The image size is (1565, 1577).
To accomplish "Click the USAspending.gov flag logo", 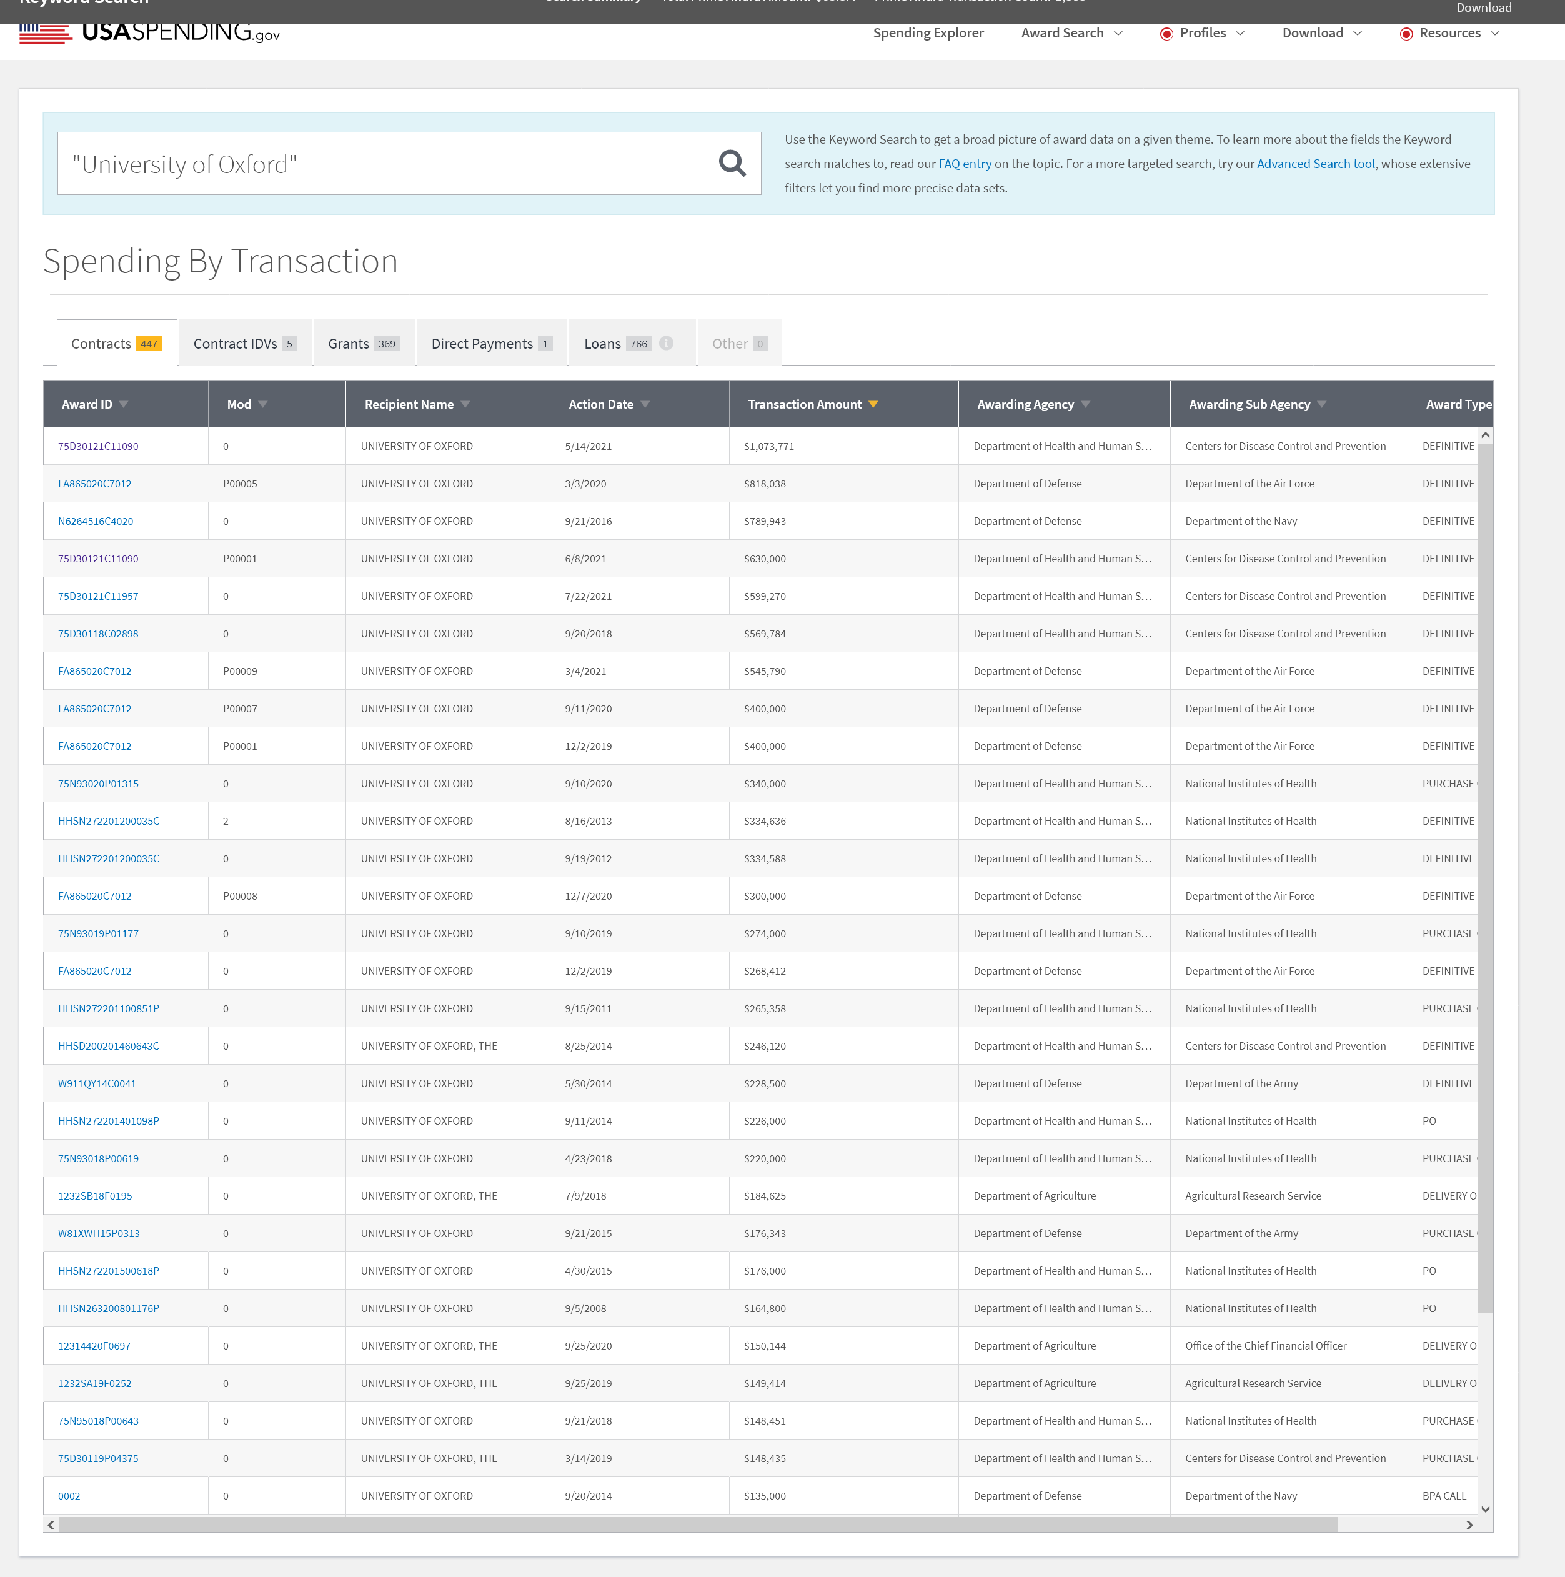I will [x=150, y=32].
